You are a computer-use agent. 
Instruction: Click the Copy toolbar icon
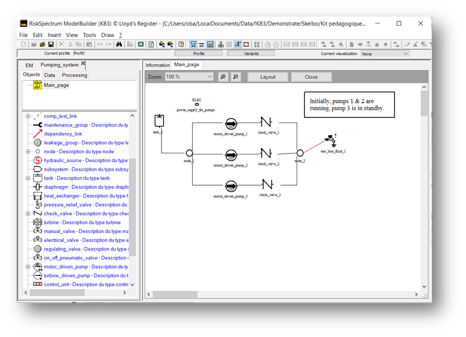pos(79,44)
